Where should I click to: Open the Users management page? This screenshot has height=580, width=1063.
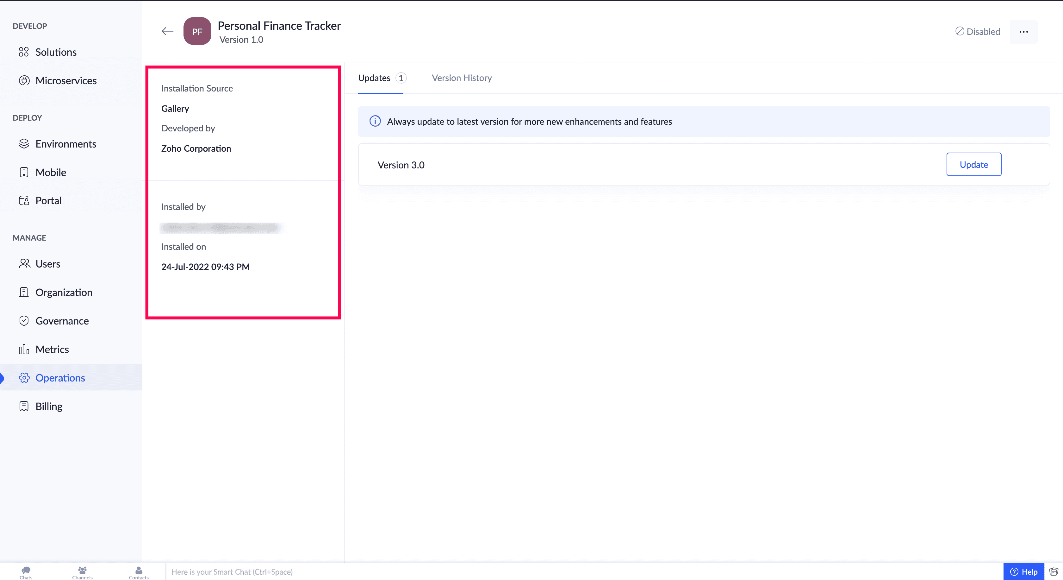47,264
